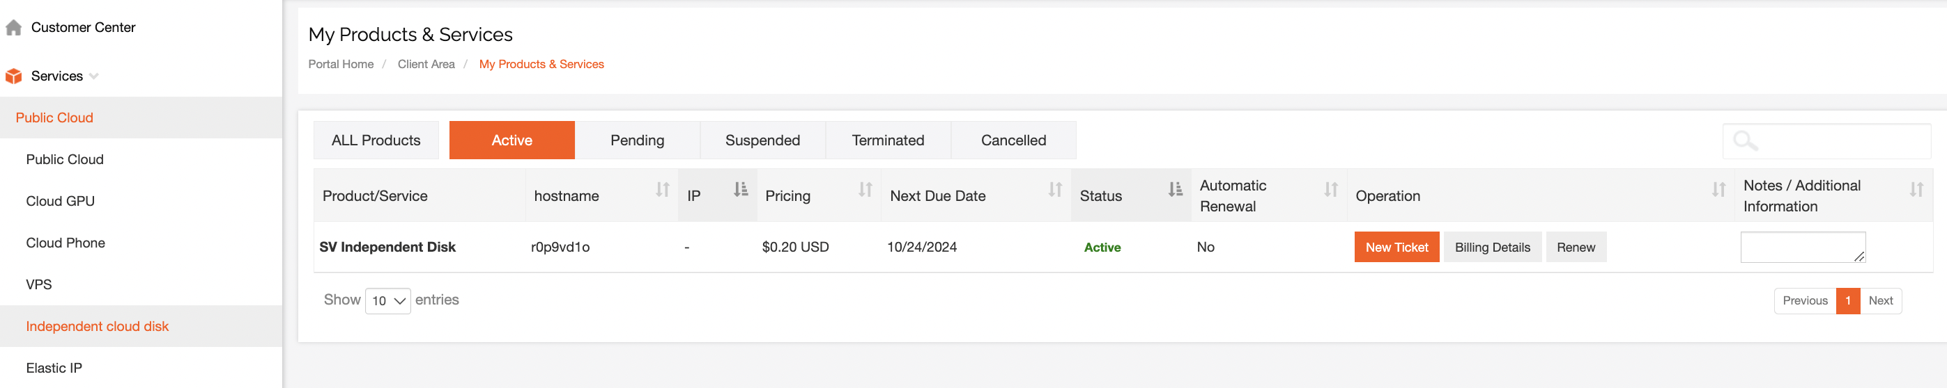The image size is (1947, 388).
Task: Switch to the Terminated tab
Action: [887, 140]
